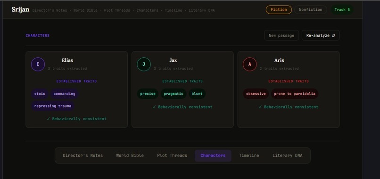Click the Jax avatar circle
The height and width of the screenshot is (179, 380).
(x=144, y=64)
